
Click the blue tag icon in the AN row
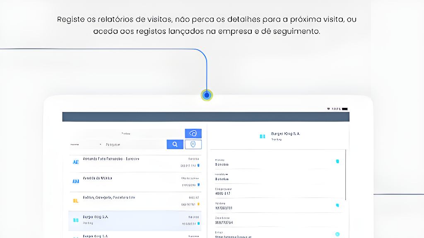198,185
